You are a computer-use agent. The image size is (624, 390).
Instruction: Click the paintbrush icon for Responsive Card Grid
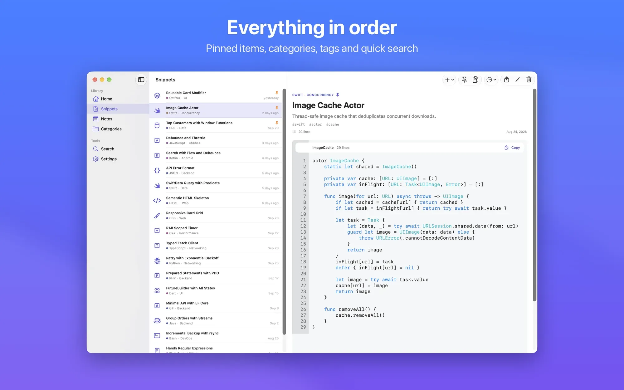(x=157, y=215)
